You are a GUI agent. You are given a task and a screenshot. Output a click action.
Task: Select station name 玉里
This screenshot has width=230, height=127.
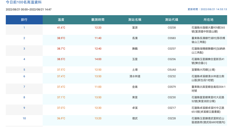[135, 59]
